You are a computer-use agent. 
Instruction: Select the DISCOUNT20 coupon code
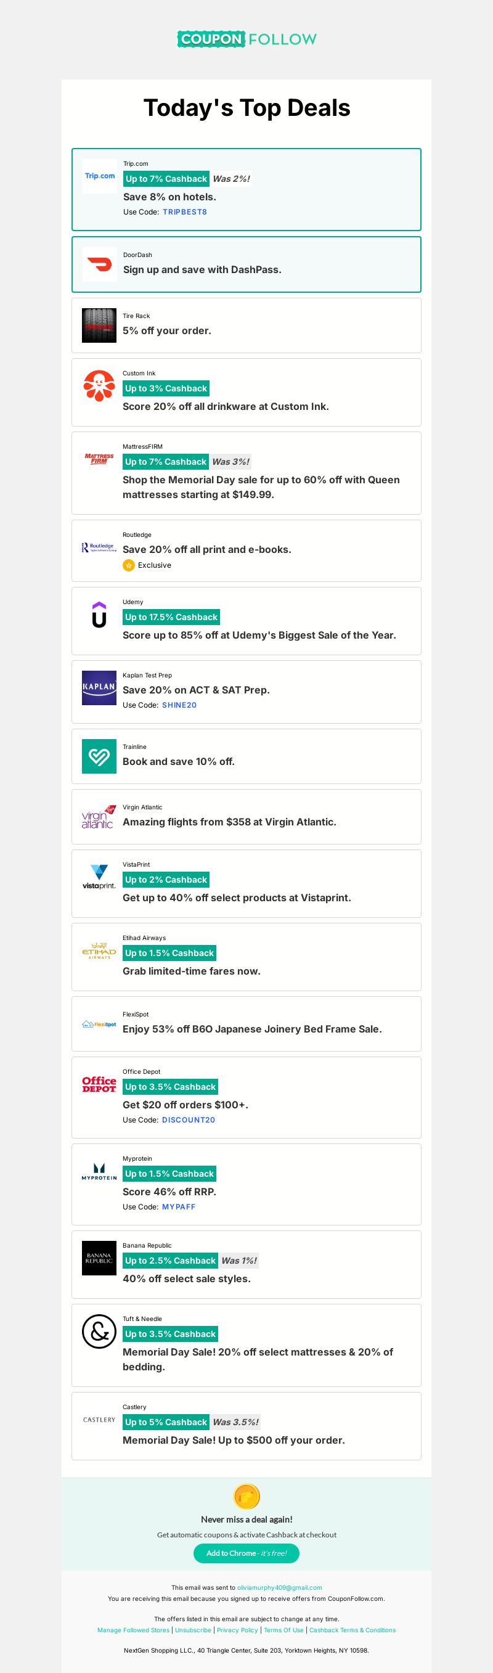click(x=189, y=1119)
